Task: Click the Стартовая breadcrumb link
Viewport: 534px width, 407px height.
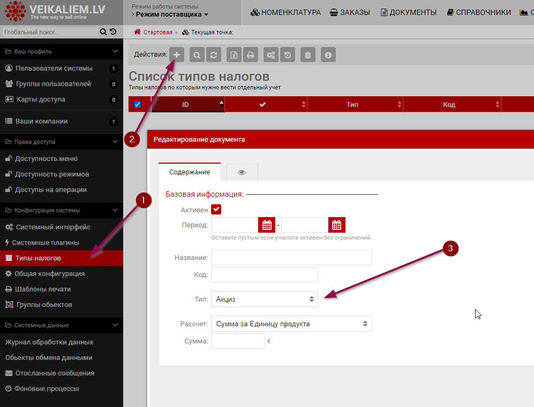Action: point(157,32)
